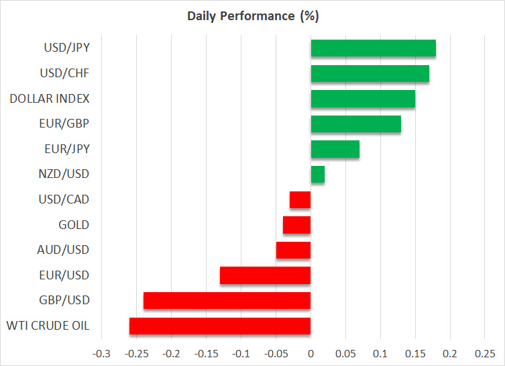Click the GOLD category label

pyautogui.click(x=74, y=225)
